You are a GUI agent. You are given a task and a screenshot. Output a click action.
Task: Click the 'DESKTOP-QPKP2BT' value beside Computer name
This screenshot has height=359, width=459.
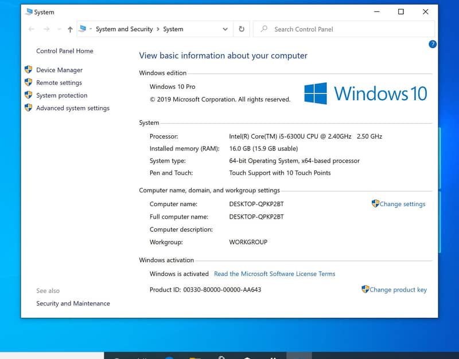click(256, 204)
